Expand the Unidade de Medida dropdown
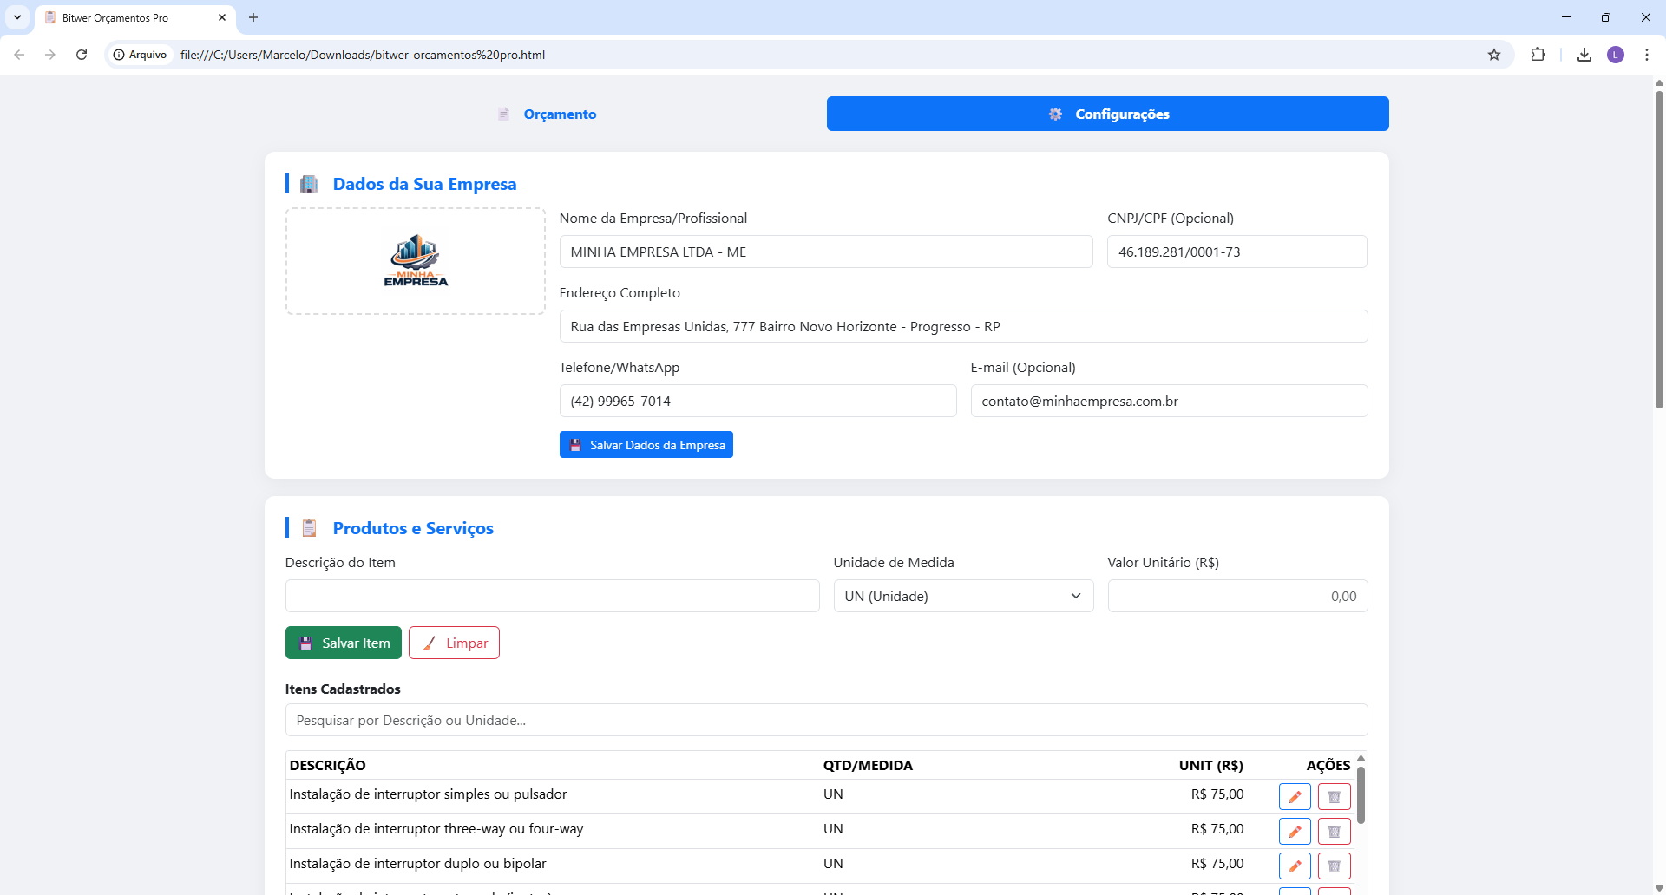The width and height of the screenshot is (1666, 895). tap(963, 596)
